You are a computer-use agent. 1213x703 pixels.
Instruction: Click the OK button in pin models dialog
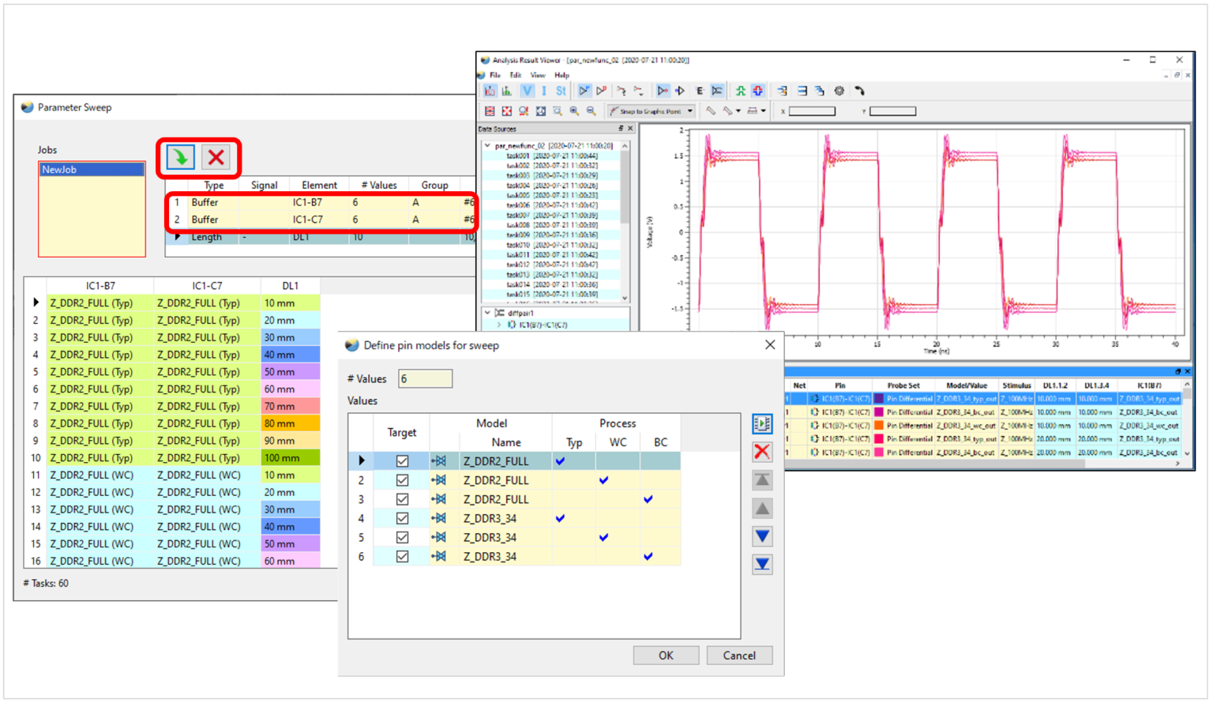point(666,655)
